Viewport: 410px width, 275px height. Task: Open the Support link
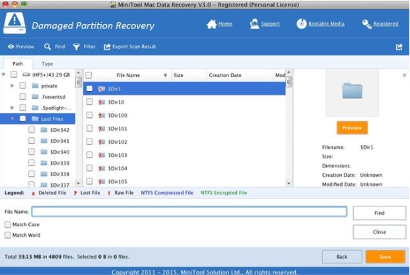click(271, 24)
